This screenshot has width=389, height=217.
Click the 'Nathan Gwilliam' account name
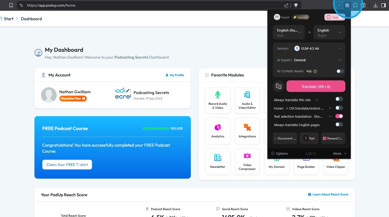pyautogui.click(x=75, y=92)
